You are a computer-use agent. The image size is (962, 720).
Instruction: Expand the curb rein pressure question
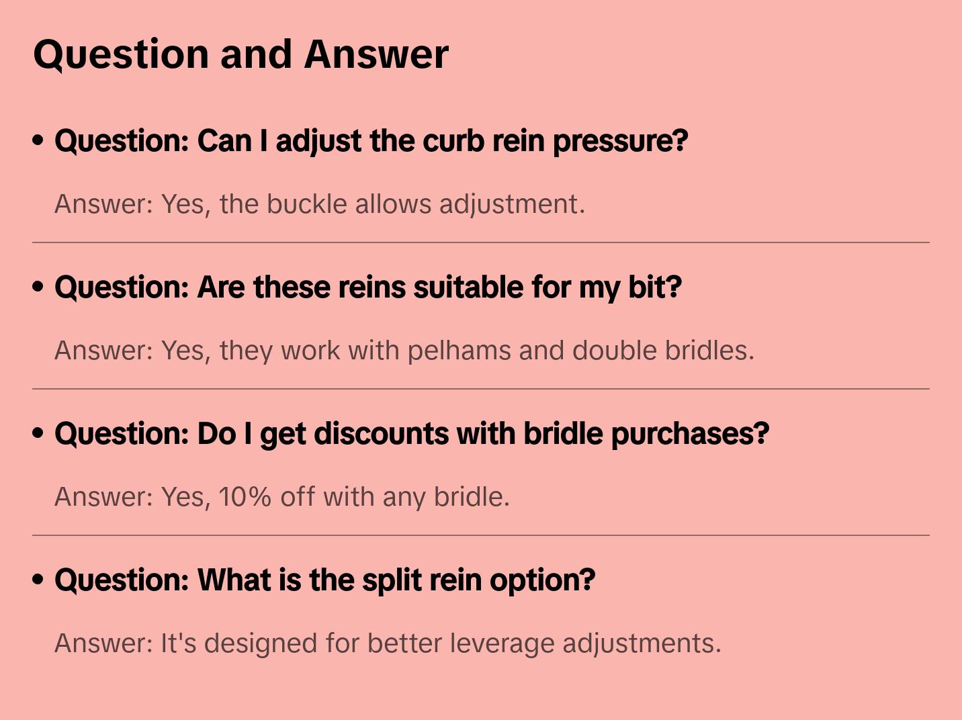pos(371,141)
